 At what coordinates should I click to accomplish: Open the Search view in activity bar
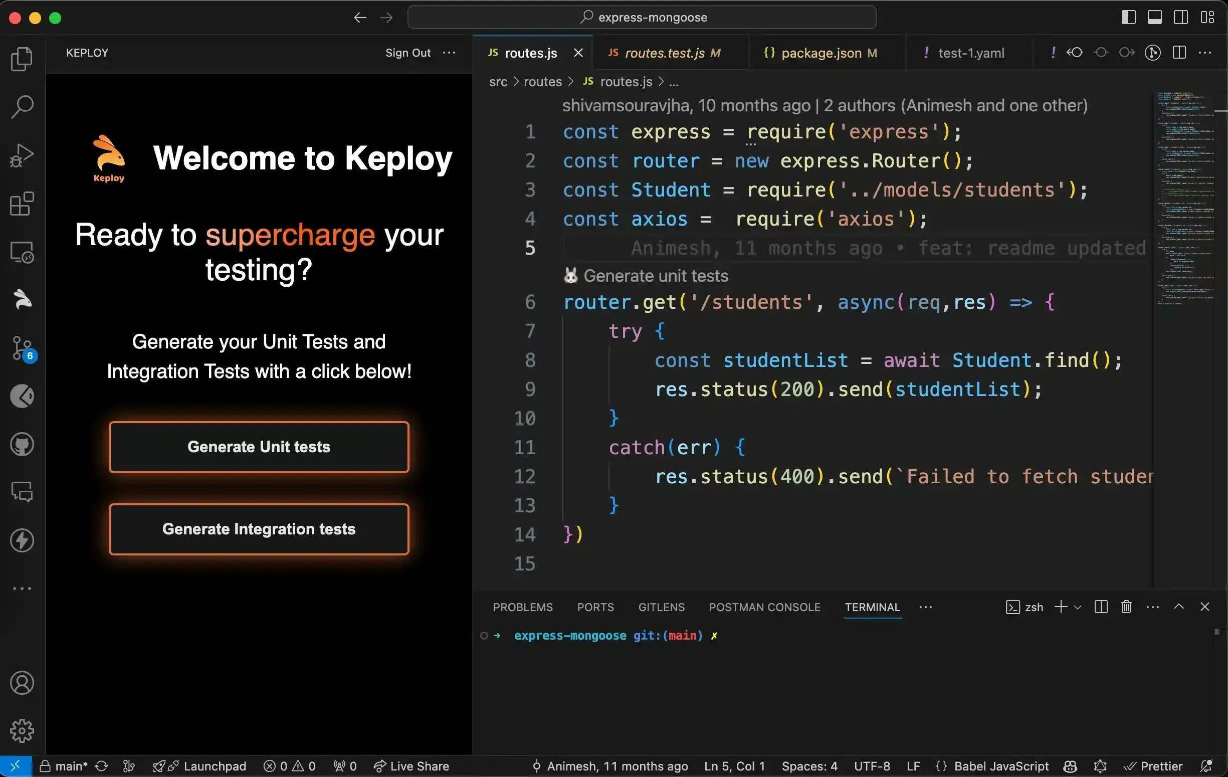[22, 107]
